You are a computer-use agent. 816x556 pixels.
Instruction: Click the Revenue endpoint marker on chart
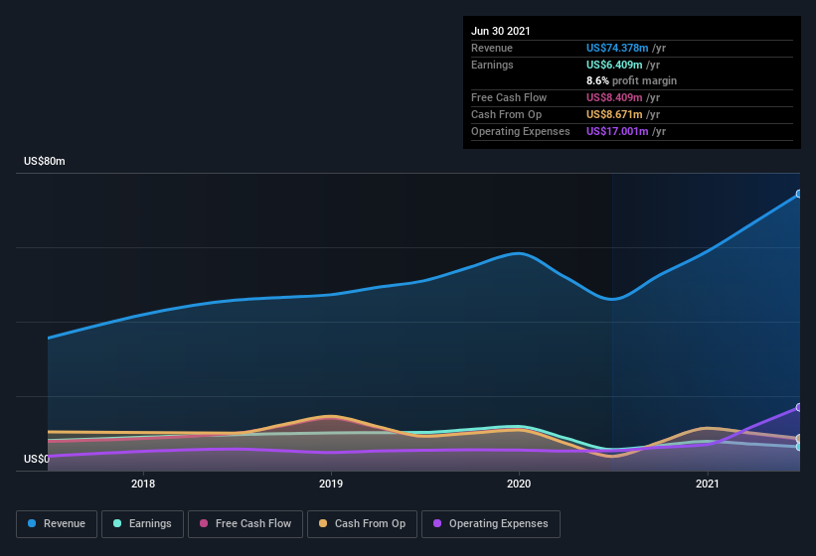click(799, 194)
